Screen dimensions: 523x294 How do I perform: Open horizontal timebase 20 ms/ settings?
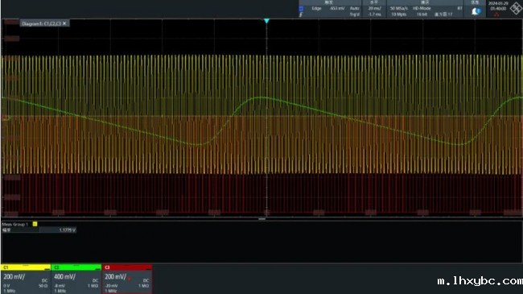coord(375,8)
